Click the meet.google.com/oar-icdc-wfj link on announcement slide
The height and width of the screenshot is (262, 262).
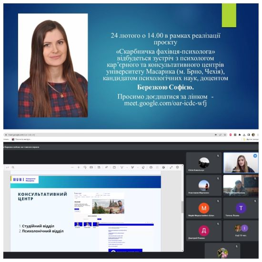tap(165, 103)
